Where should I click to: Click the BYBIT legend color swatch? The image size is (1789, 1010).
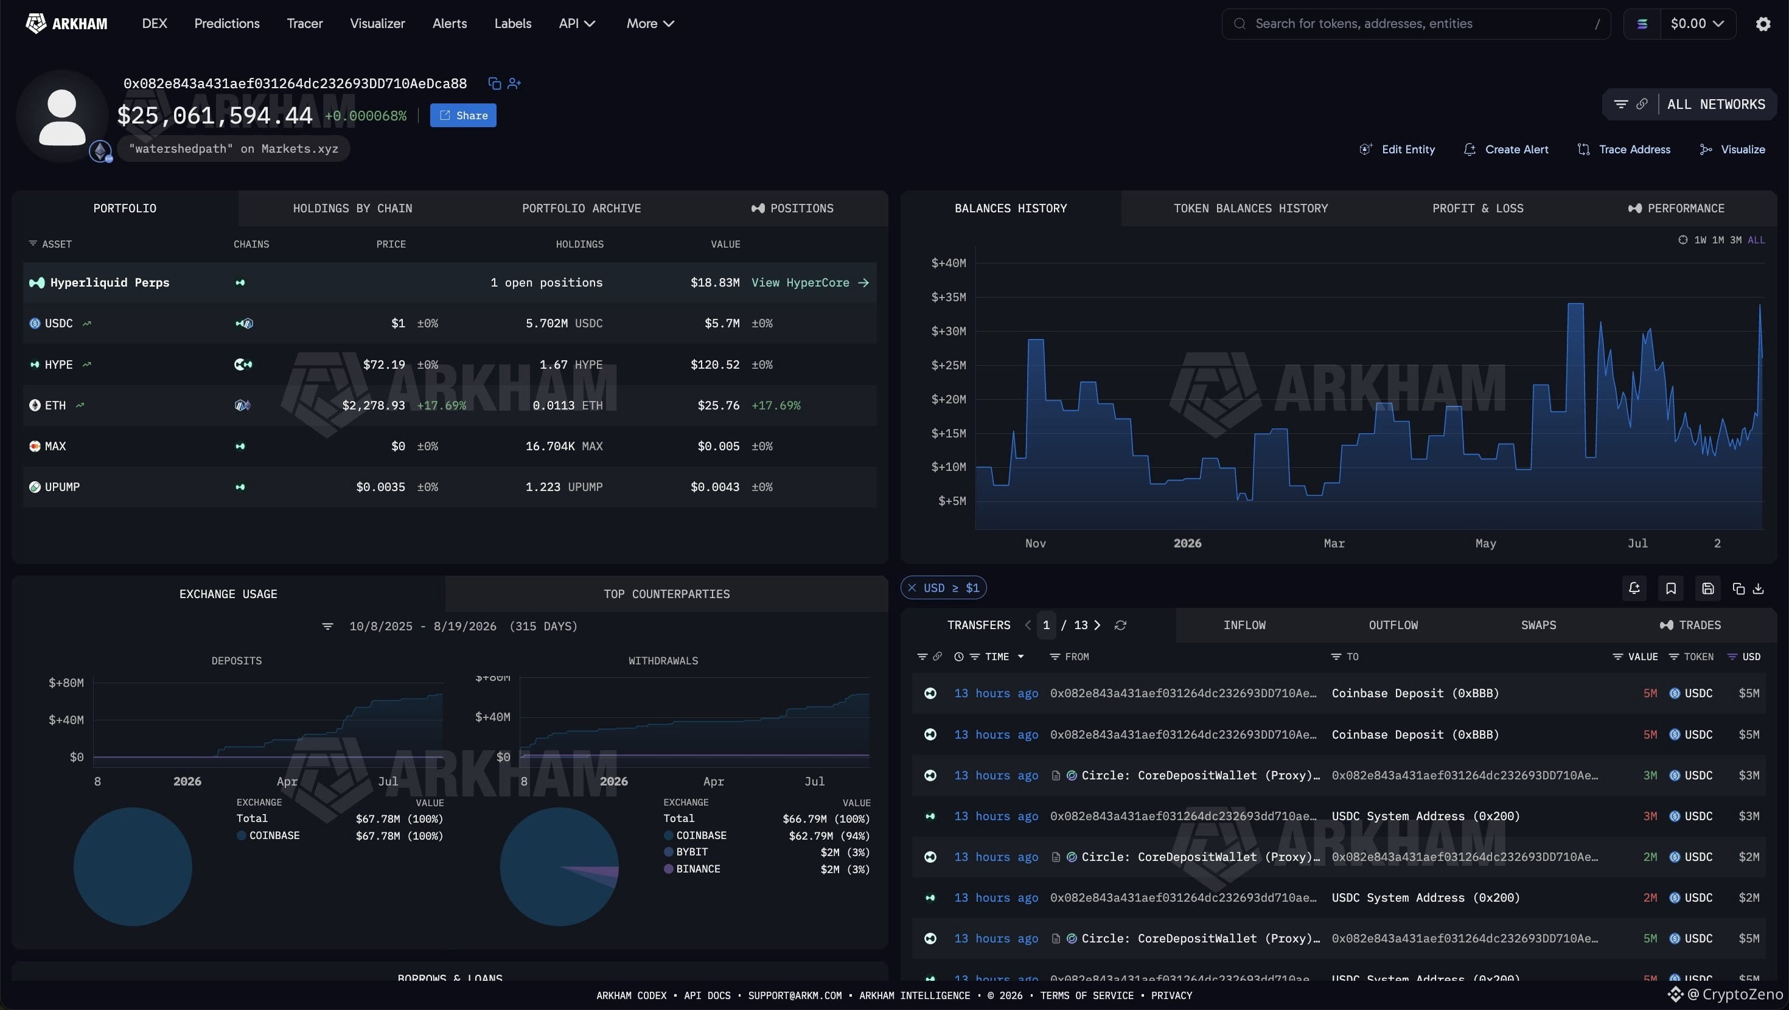tap(668, 852)
